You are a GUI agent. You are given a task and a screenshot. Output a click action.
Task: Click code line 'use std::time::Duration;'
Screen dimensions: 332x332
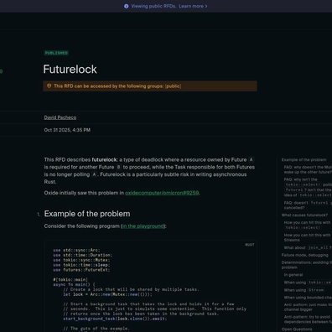[x=83, y=255]
